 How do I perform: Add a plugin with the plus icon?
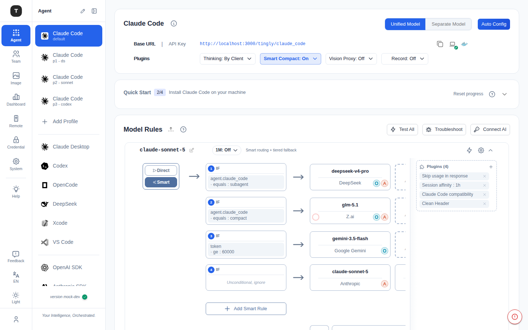tap(491, 167)
